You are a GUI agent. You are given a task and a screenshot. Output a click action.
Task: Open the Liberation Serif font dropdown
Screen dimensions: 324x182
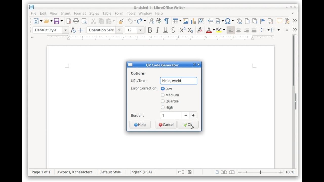point(119,30)
